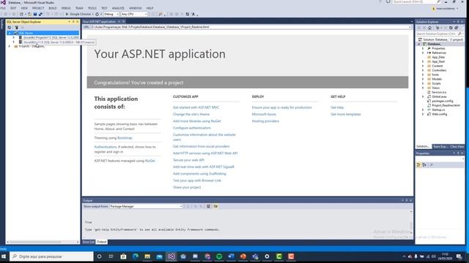The image size is (469, 263).
Task: Open the Show output from Package Manager dropdown
Action: 146,206
